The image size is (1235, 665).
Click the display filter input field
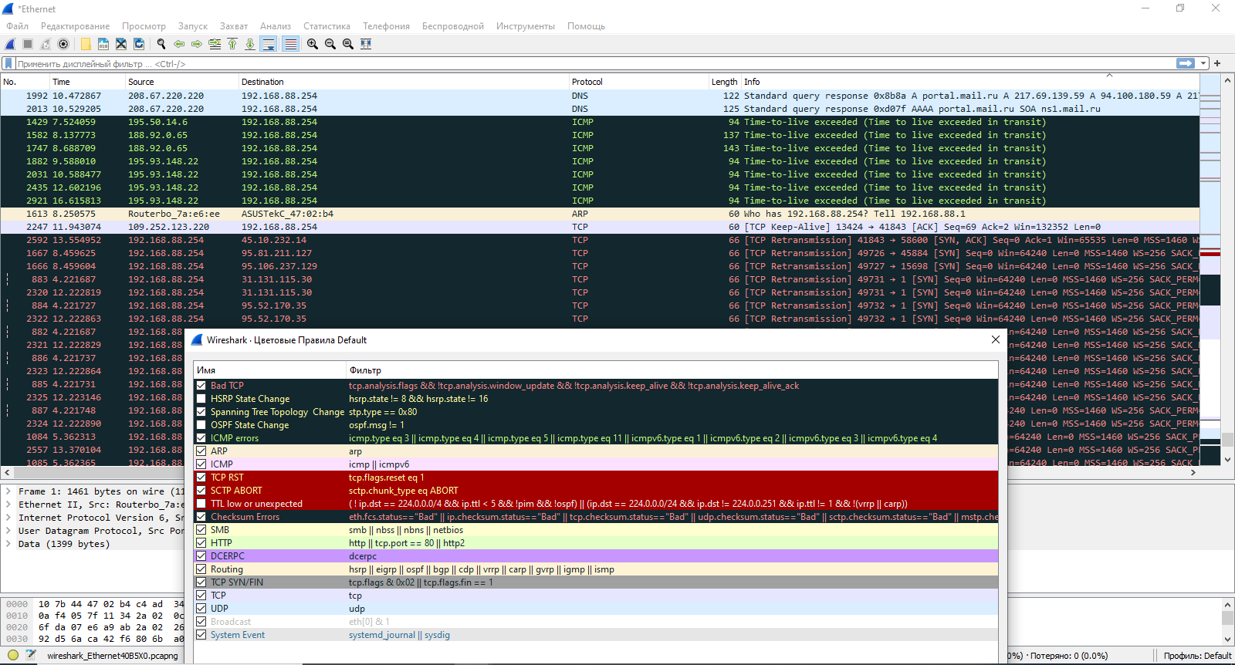[x=594, y=64]
